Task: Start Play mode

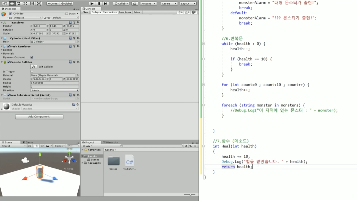Action: coord(92,3)
